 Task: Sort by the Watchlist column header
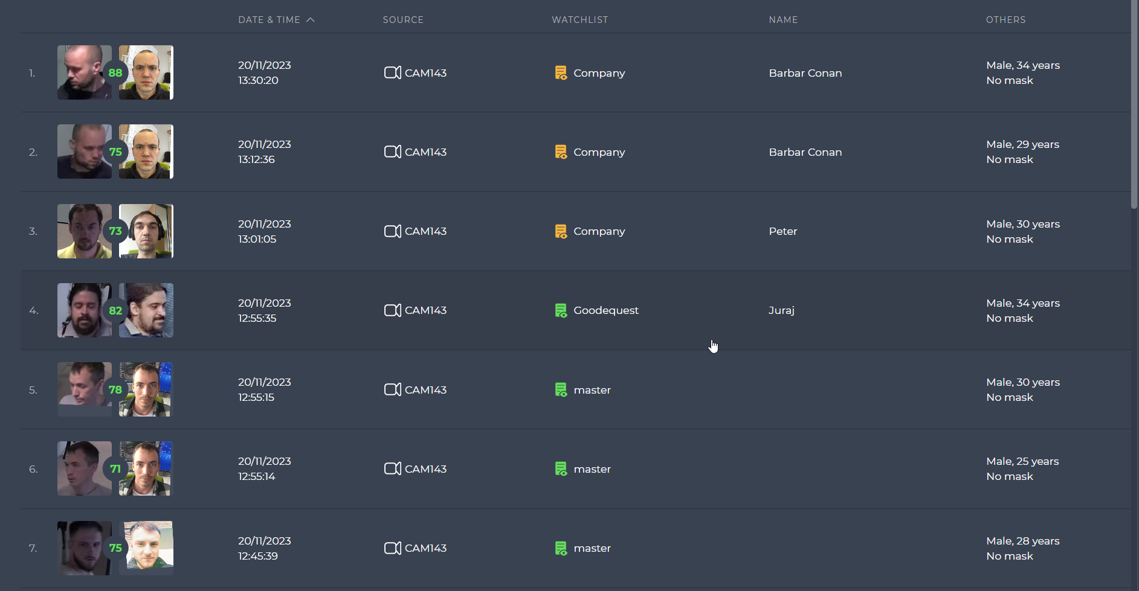click(579, 20)
